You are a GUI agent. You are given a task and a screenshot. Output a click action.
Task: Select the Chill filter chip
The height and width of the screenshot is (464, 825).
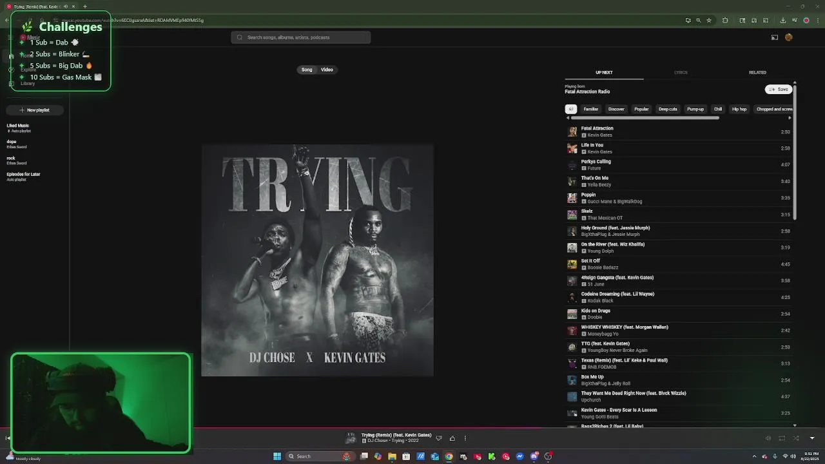(718, 109)
